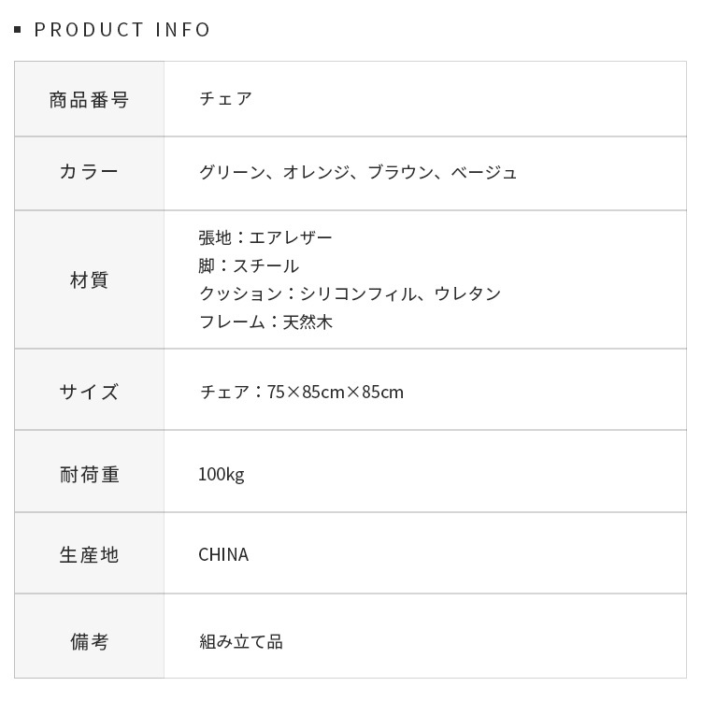Image resolution: width=701 pixels, height=701 pixels.
Task: Select the 組み立て品 remarks text
Action: (x=240, y=641)
